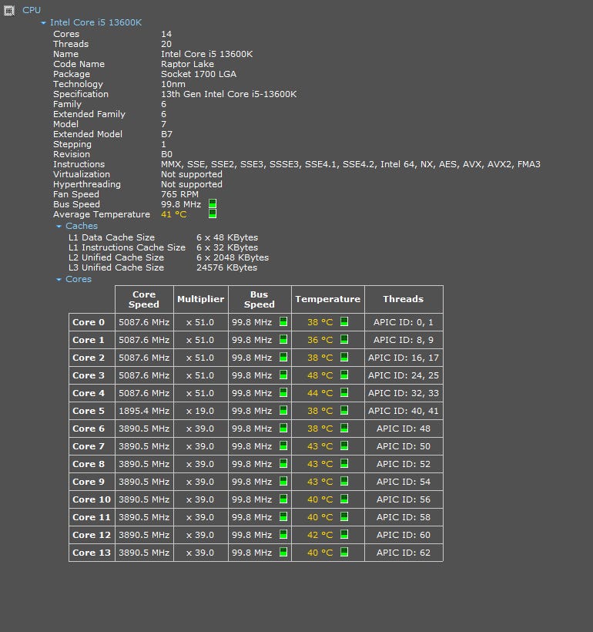Click the Threads column header
The height and width of the screenshot is (632, 593).
tap(404, 300)
